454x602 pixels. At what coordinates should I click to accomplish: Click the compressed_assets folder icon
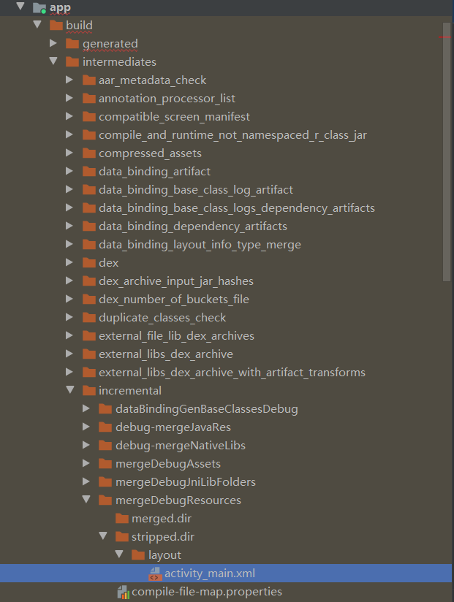(89, 153)
